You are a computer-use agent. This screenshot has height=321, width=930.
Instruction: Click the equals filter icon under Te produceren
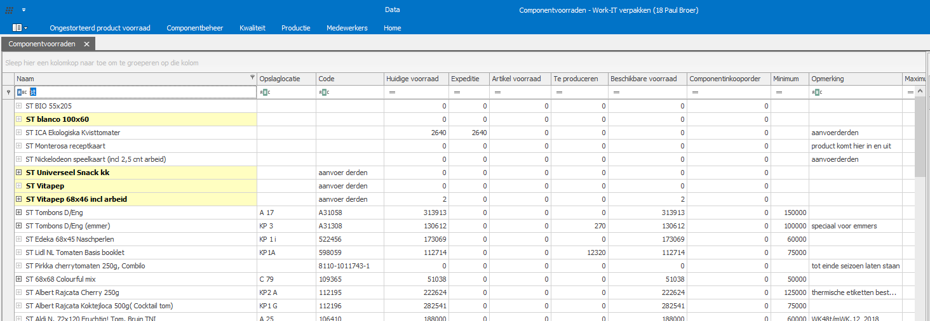point(558,93)
